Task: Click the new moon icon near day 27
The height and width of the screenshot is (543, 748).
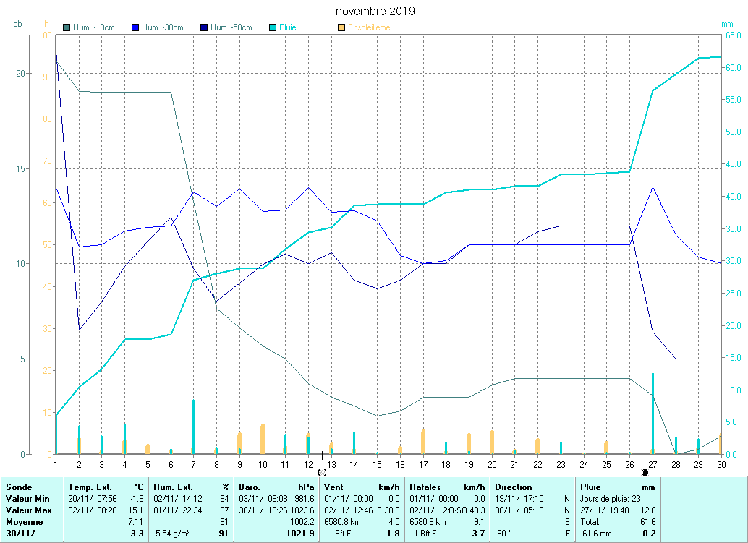Action: tap(645, 472)
